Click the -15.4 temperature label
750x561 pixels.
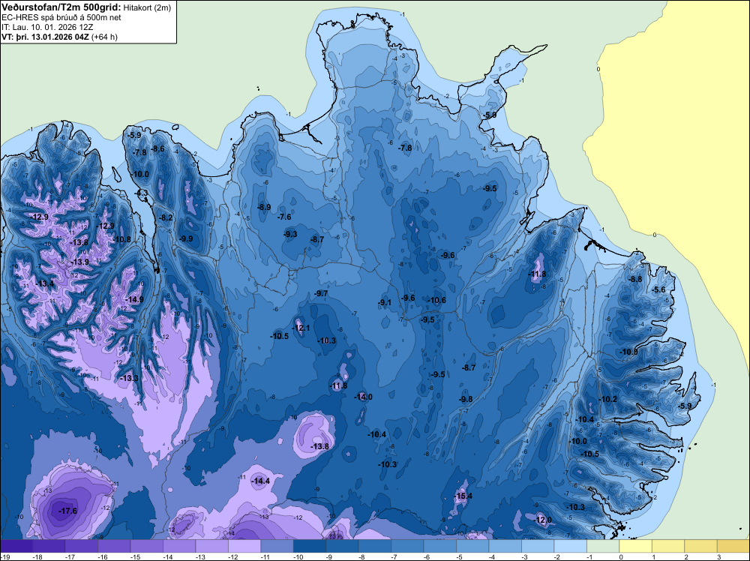click(x=463, y=496)
